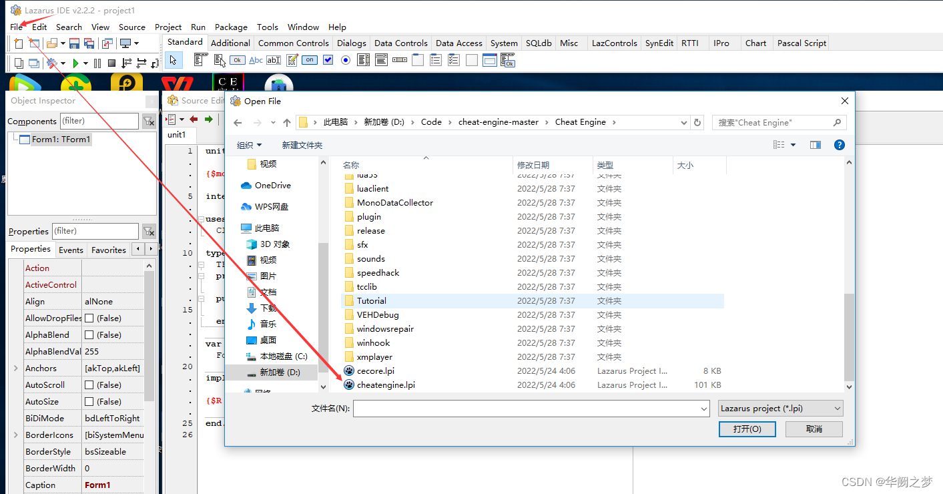This screenshot has width=943, height=494.
Task: Click Toggle Form/Unit view icon
Action: pyautogui.click(x=107, y=43)
